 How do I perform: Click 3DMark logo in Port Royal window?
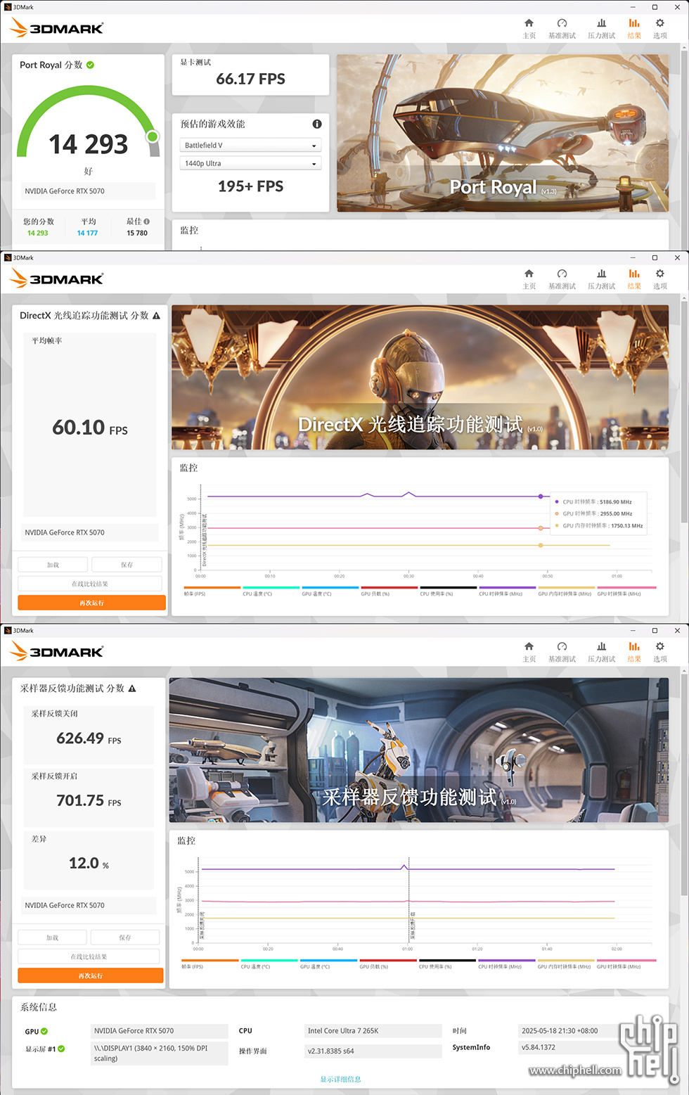pos(57,28)
